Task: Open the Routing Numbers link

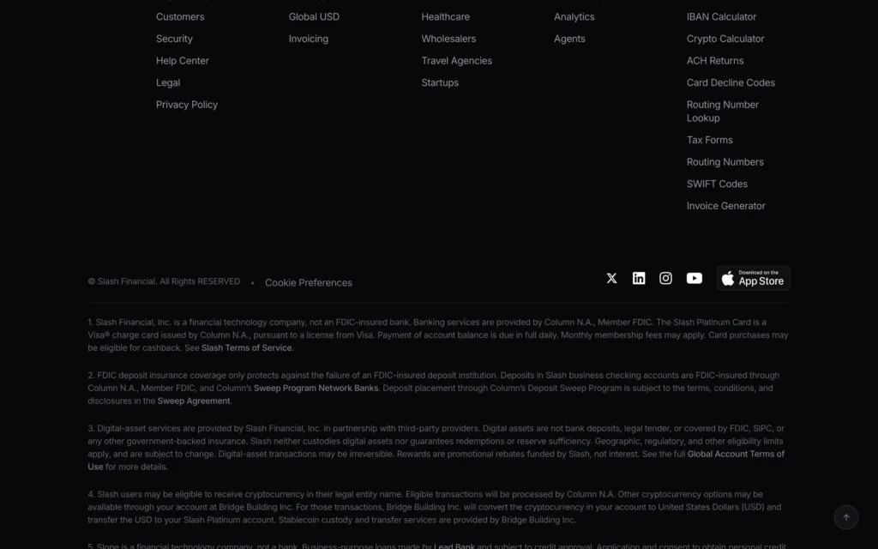Action: pos(725,162)
